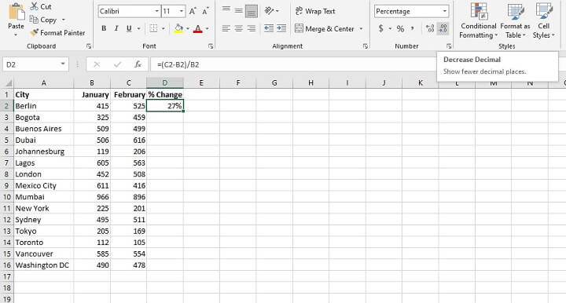The height and width of the screenshot is (303, 566).
Task: Toggle bold formatting
Action: coord(104,28)
